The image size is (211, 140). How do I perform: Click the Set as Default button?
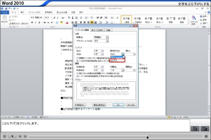99,105
